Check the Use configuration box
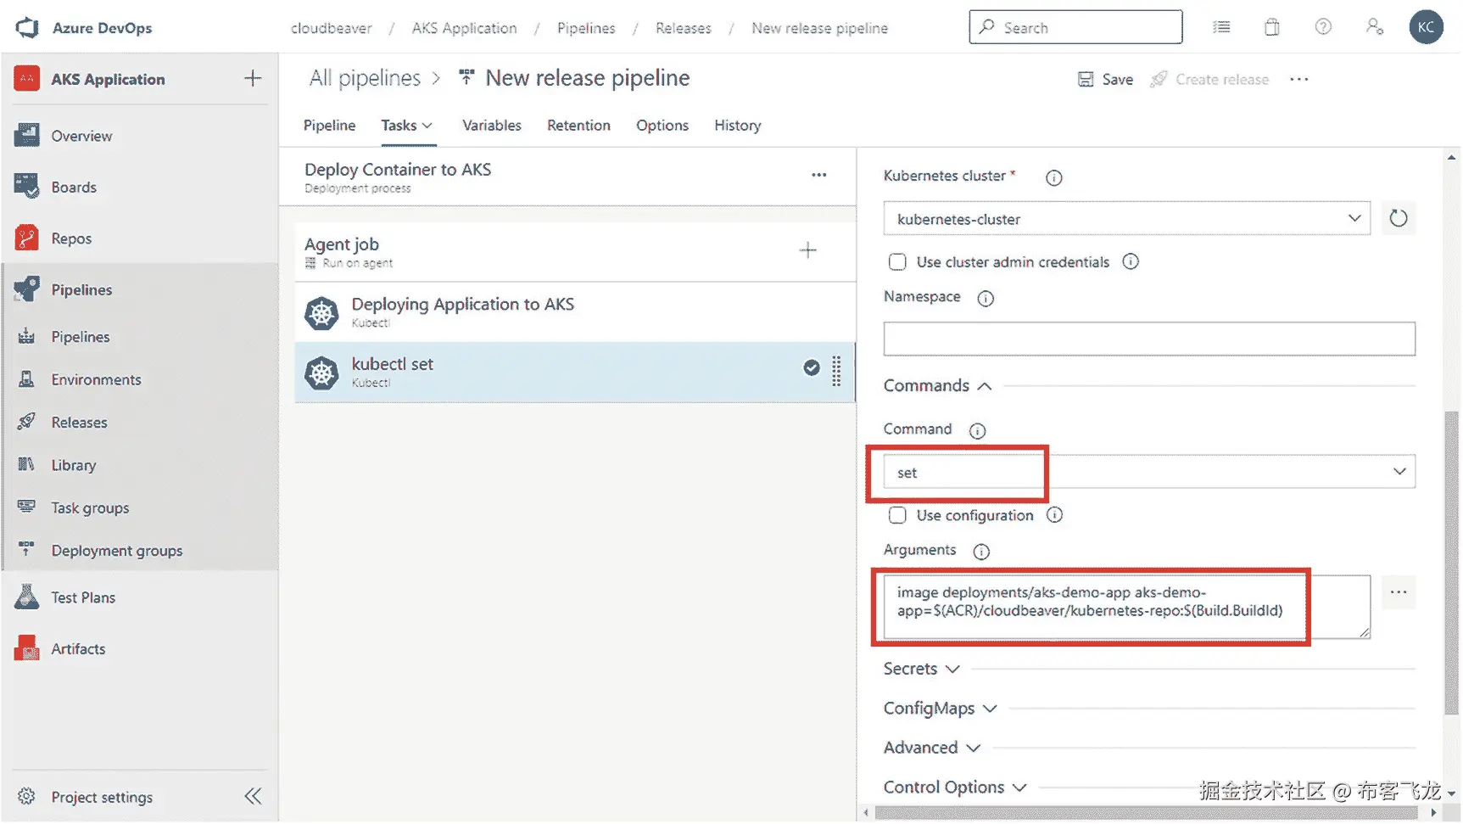The width and height of the screenshot is (1463, 824). [897, 515]
